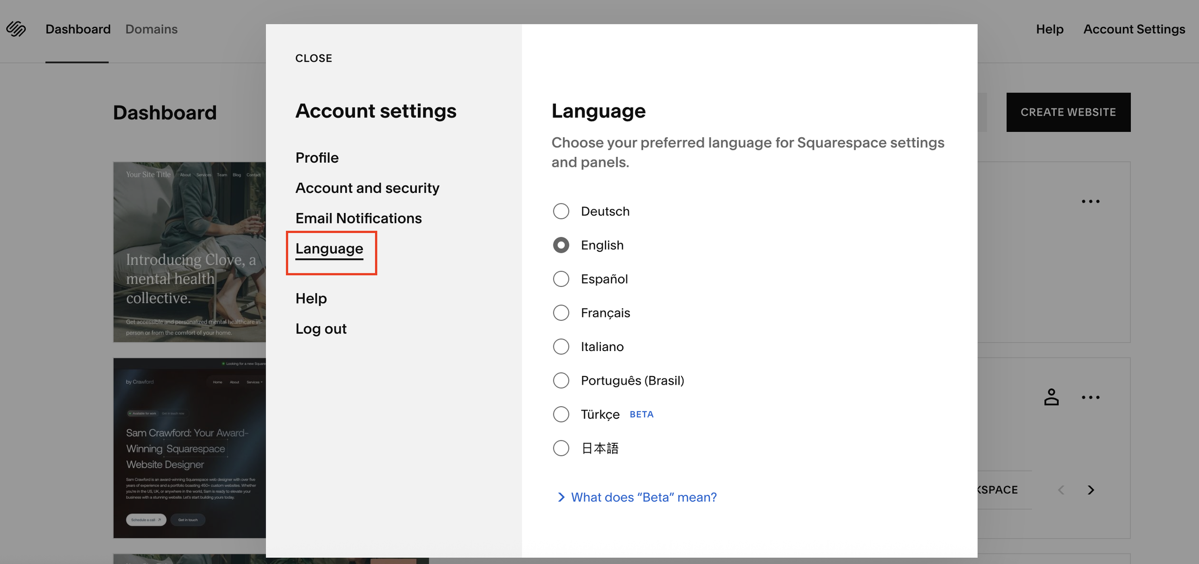This screenshot has height=564, width=1199.
Task: Log out from account settings
Action: (x=321, y=329)
